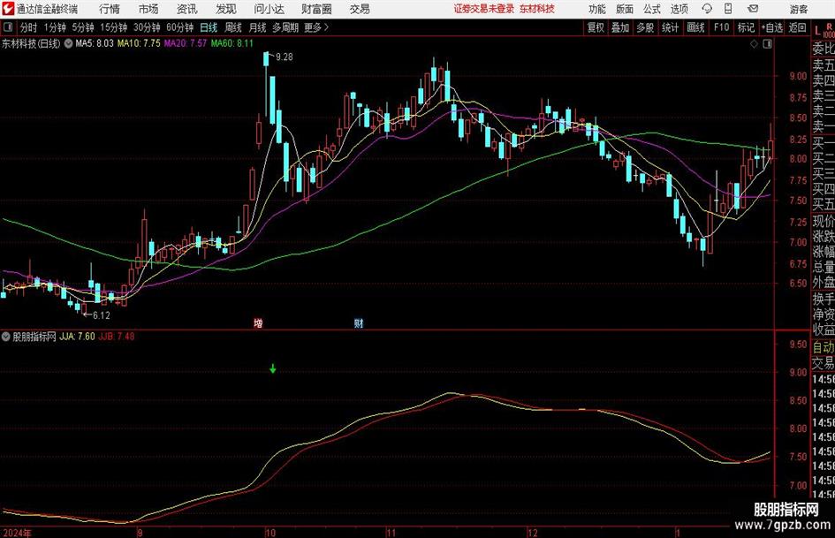Click the MA5: 8.03 indicator label
The image size is (835, 538).
coord(95,43)
